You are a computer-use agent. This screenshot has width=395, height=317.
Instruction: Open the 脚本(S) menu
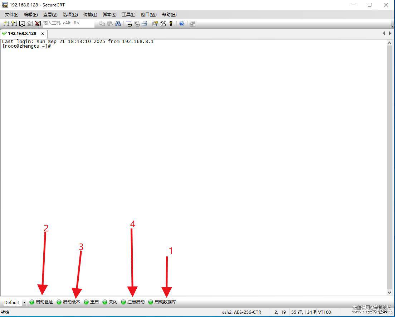click(x=109, y=15)
